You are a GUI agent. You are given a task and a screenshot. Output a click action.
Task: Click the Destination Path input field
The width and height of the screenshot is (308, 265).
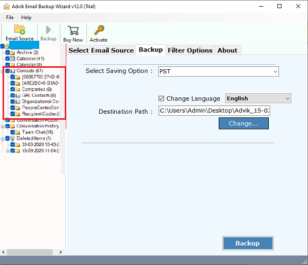(x=214, y=111)
